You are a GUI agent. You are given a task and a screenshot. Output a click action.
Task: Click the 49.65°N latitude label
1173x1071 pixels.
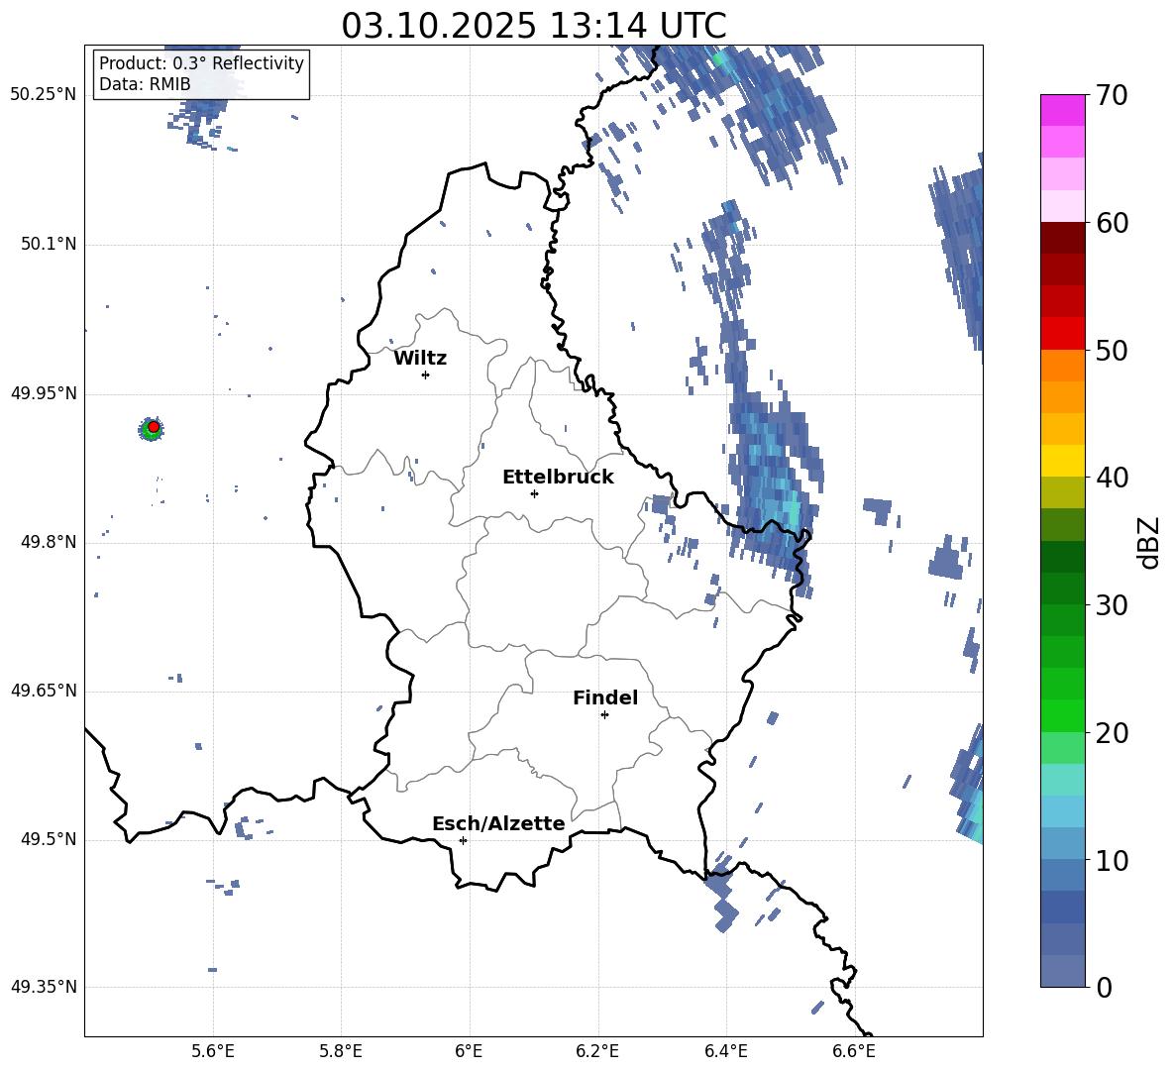point(44,691)
